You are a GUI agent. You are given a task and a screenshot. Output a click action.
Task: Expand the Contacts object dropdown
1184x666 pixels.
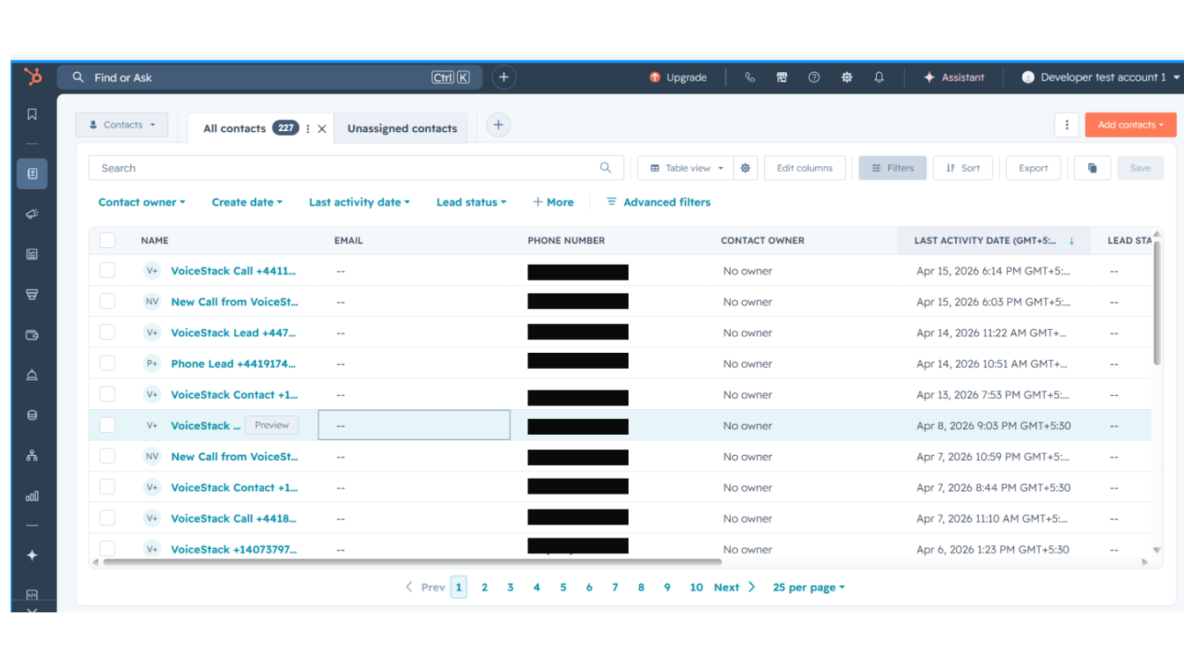tap(121, 125)
